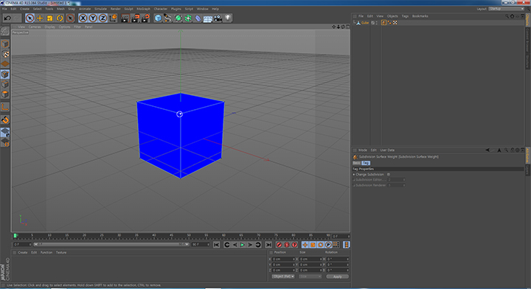Open viewport Display menu
This screenshot has width=531, height=289.
[50, 27]
